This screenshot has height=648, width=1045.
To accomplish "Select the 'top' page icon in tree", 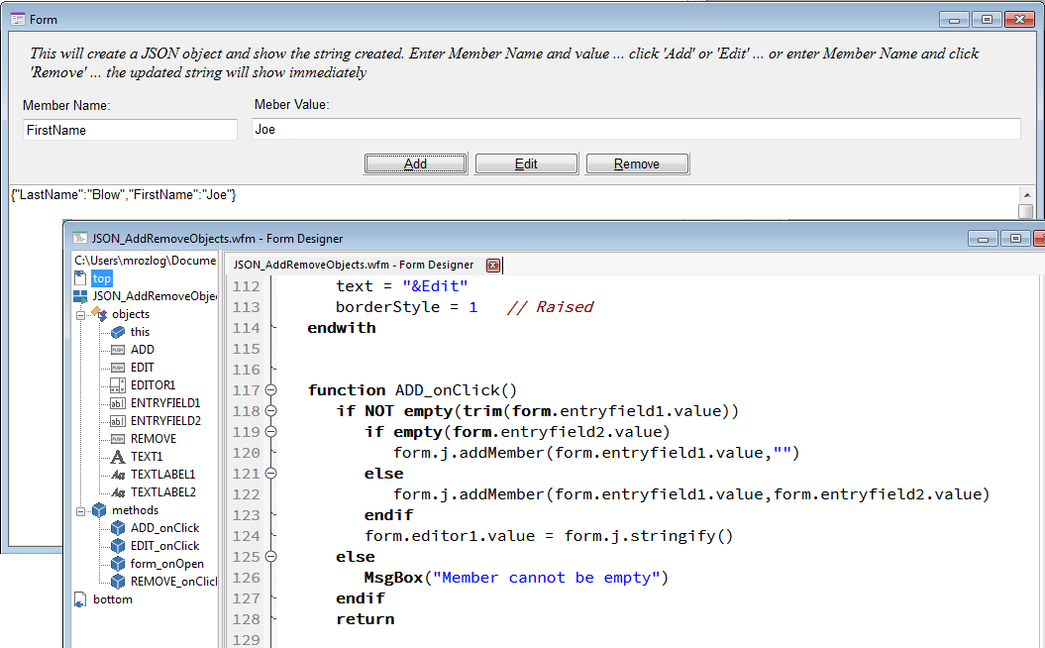I will tap(80, 278).
